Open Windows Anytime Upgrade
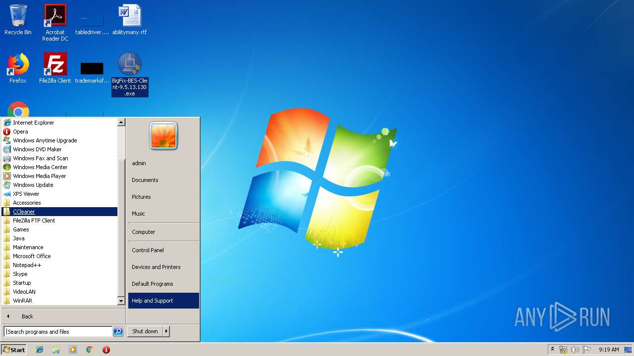Screen dimensions: 634x356 [59, 140]
